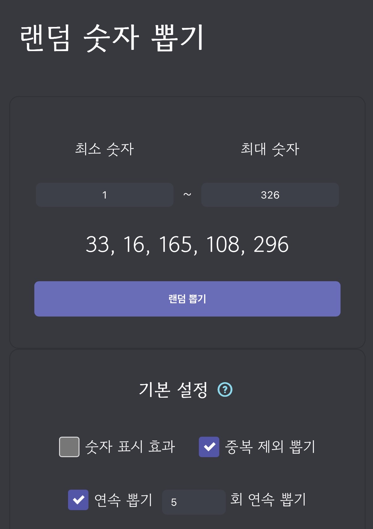373x529 pixels.
Task: Uncheck the 중복 제외 뽑기 checkbox
Action: [x=209, y=447]
